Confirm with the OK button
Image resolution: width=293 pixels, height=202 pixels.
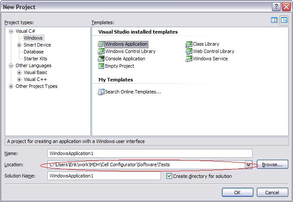coord(237,193)
